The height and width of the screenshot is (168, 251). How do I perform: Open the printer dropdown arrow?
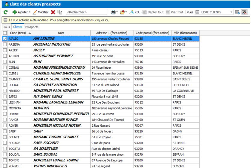(117, 12)
